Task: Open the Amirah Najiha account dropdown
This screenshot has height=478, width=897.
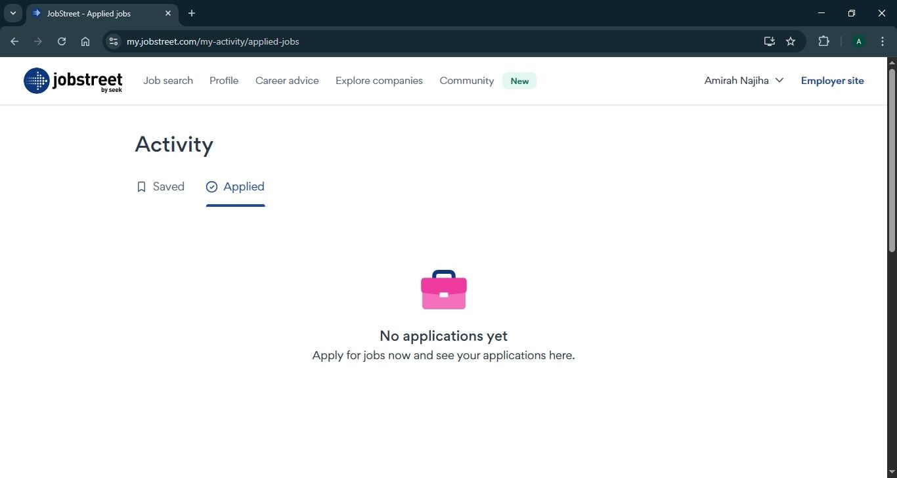Action: click(743, 80)
